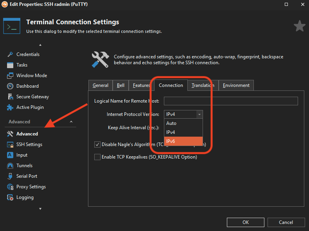Image resolution: width=309 pixels, height=231 pixels.
Task: Click the Credentials key icon in sidebar
Action: [10, 54]
